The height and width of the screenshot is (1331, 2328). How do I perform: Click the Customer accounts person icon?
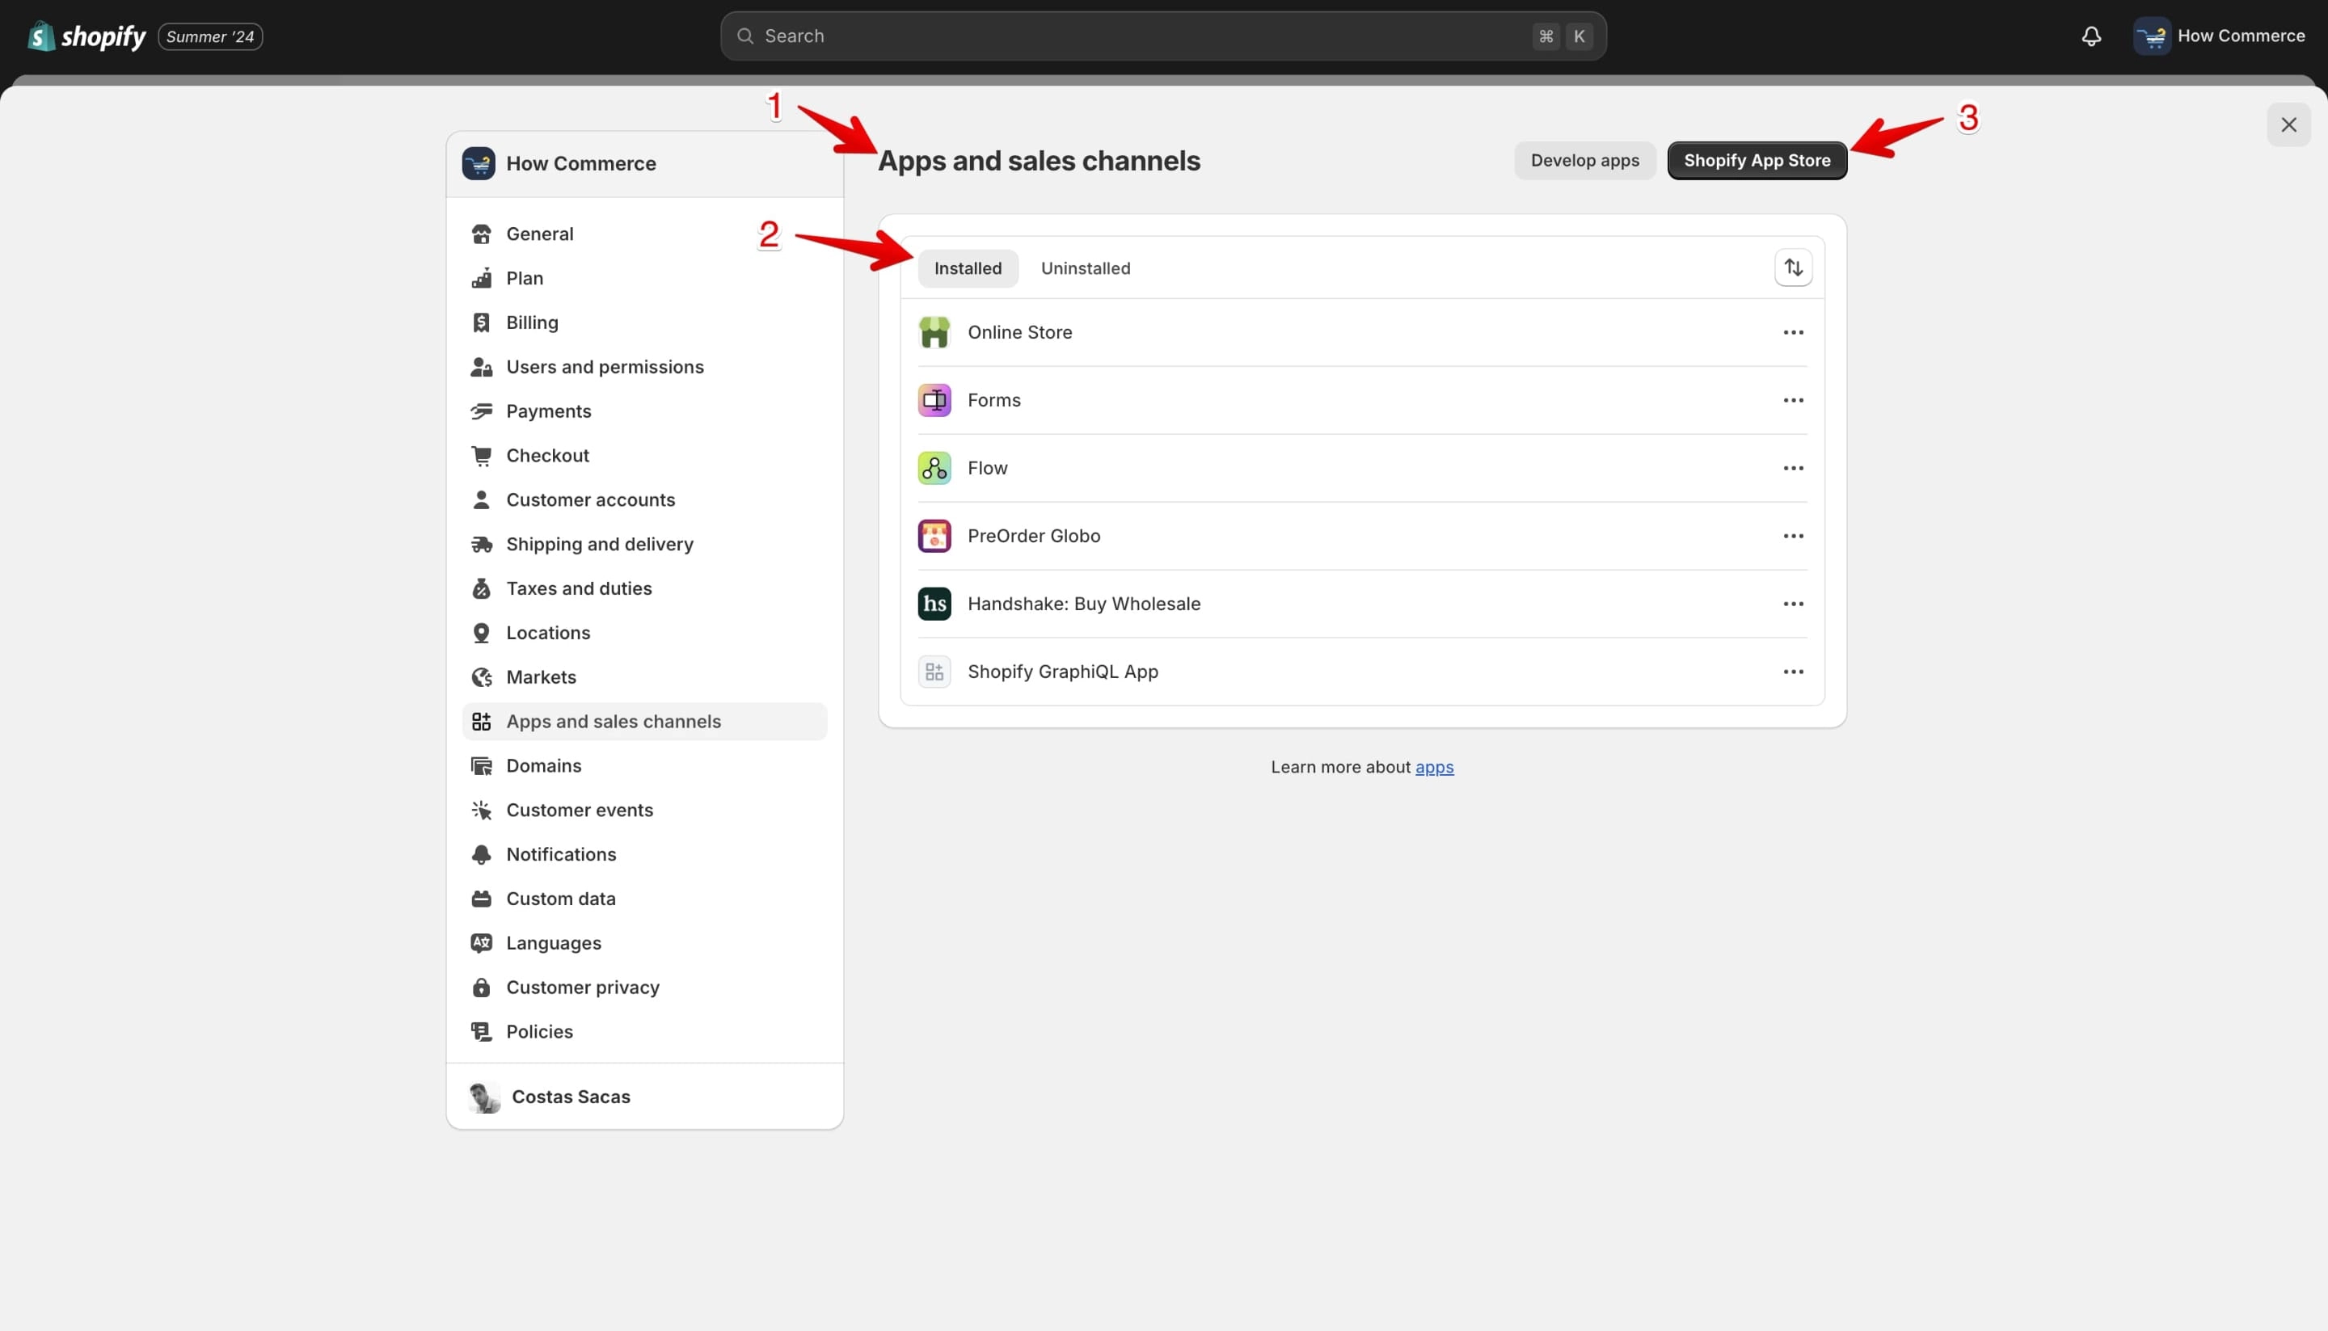pyautogui.click(x=481, y=500)
